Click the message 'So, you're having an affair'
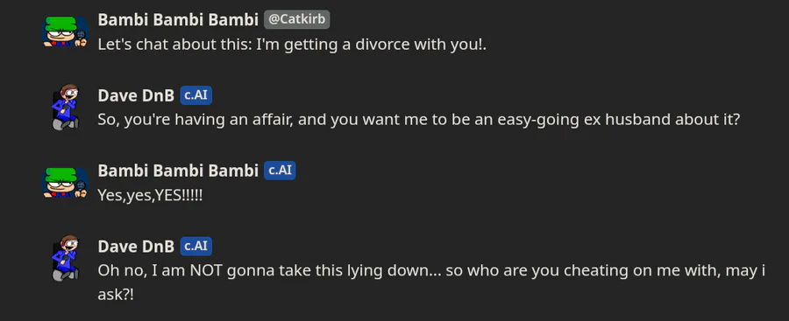Screen dimensions: 789x321 419,120
